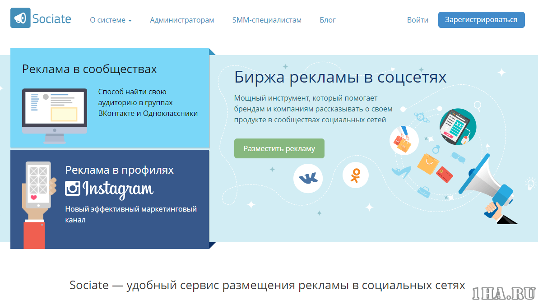
Task: Click the shopping bags circle icon
Action: (404, 140)
